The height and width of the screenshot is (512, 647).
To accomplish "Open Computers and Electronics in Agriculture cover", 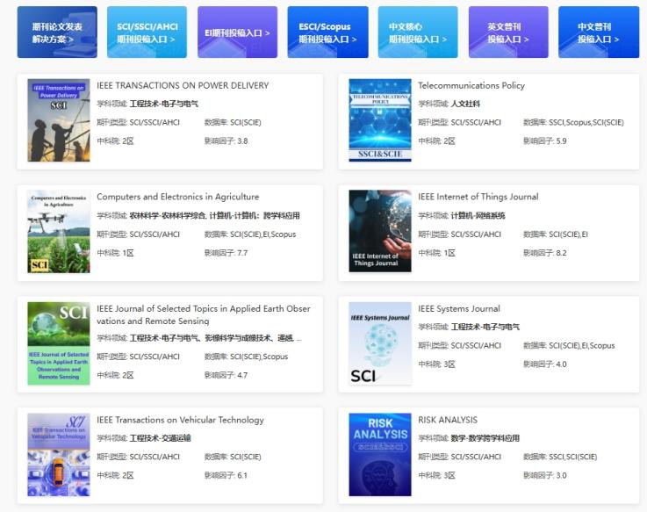I will [58, 232].
